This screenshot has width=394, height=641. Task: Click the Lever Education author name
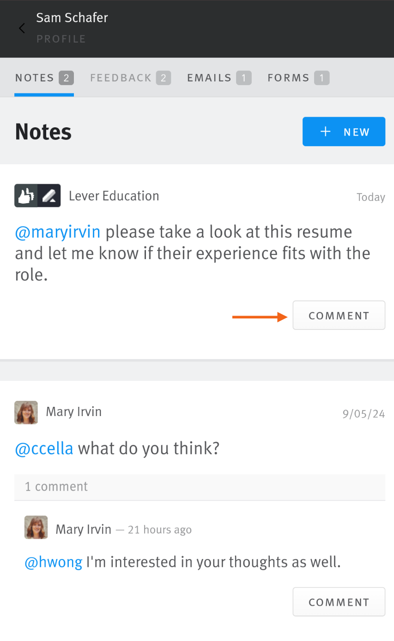pyautogui.click(x=114, y=196)
